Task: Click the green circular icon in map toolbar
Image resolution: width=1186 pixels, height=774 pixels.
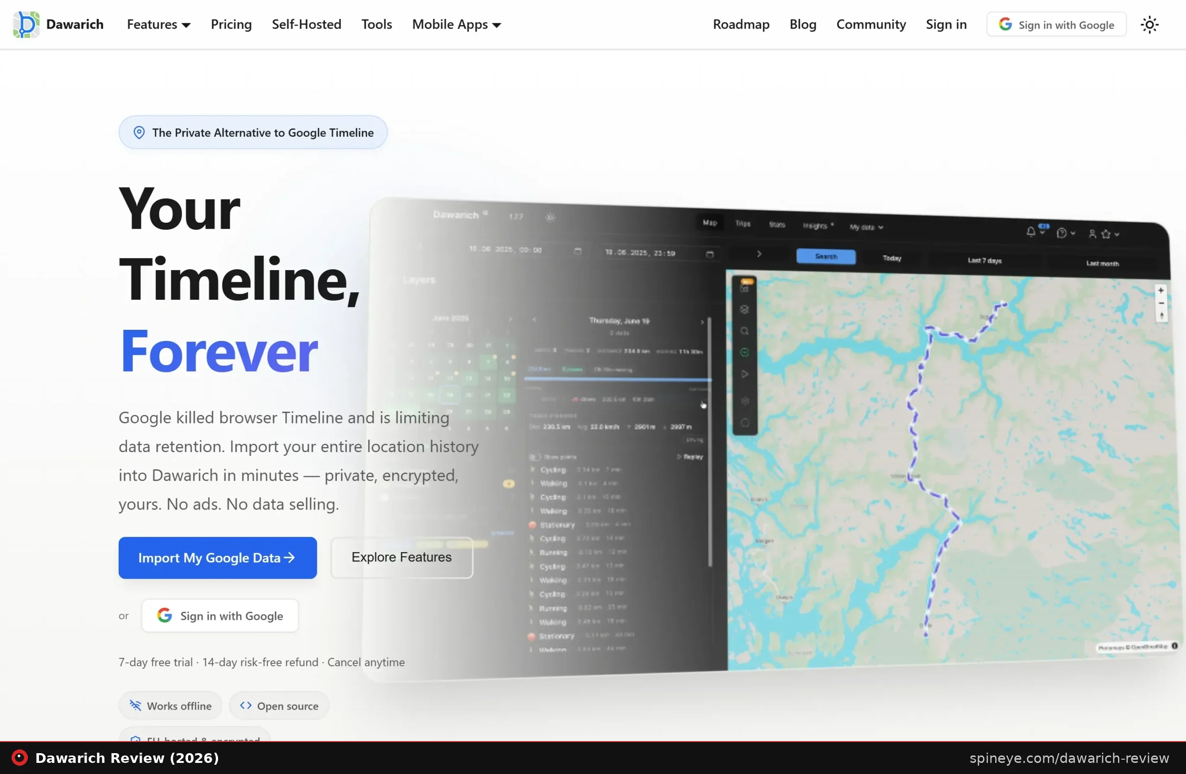Action: click(744, 352)
